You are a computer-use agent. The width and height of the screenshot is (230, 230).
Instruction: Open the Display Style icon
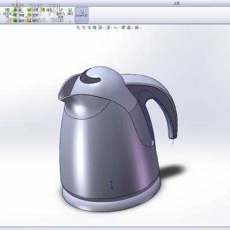click(108, 28)
